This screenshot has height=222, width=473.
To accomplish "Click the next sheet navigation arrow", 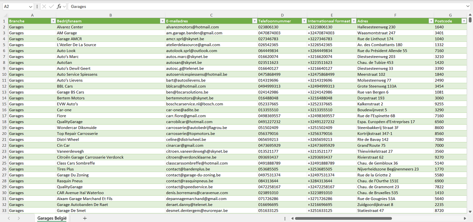I will point(19,218).
